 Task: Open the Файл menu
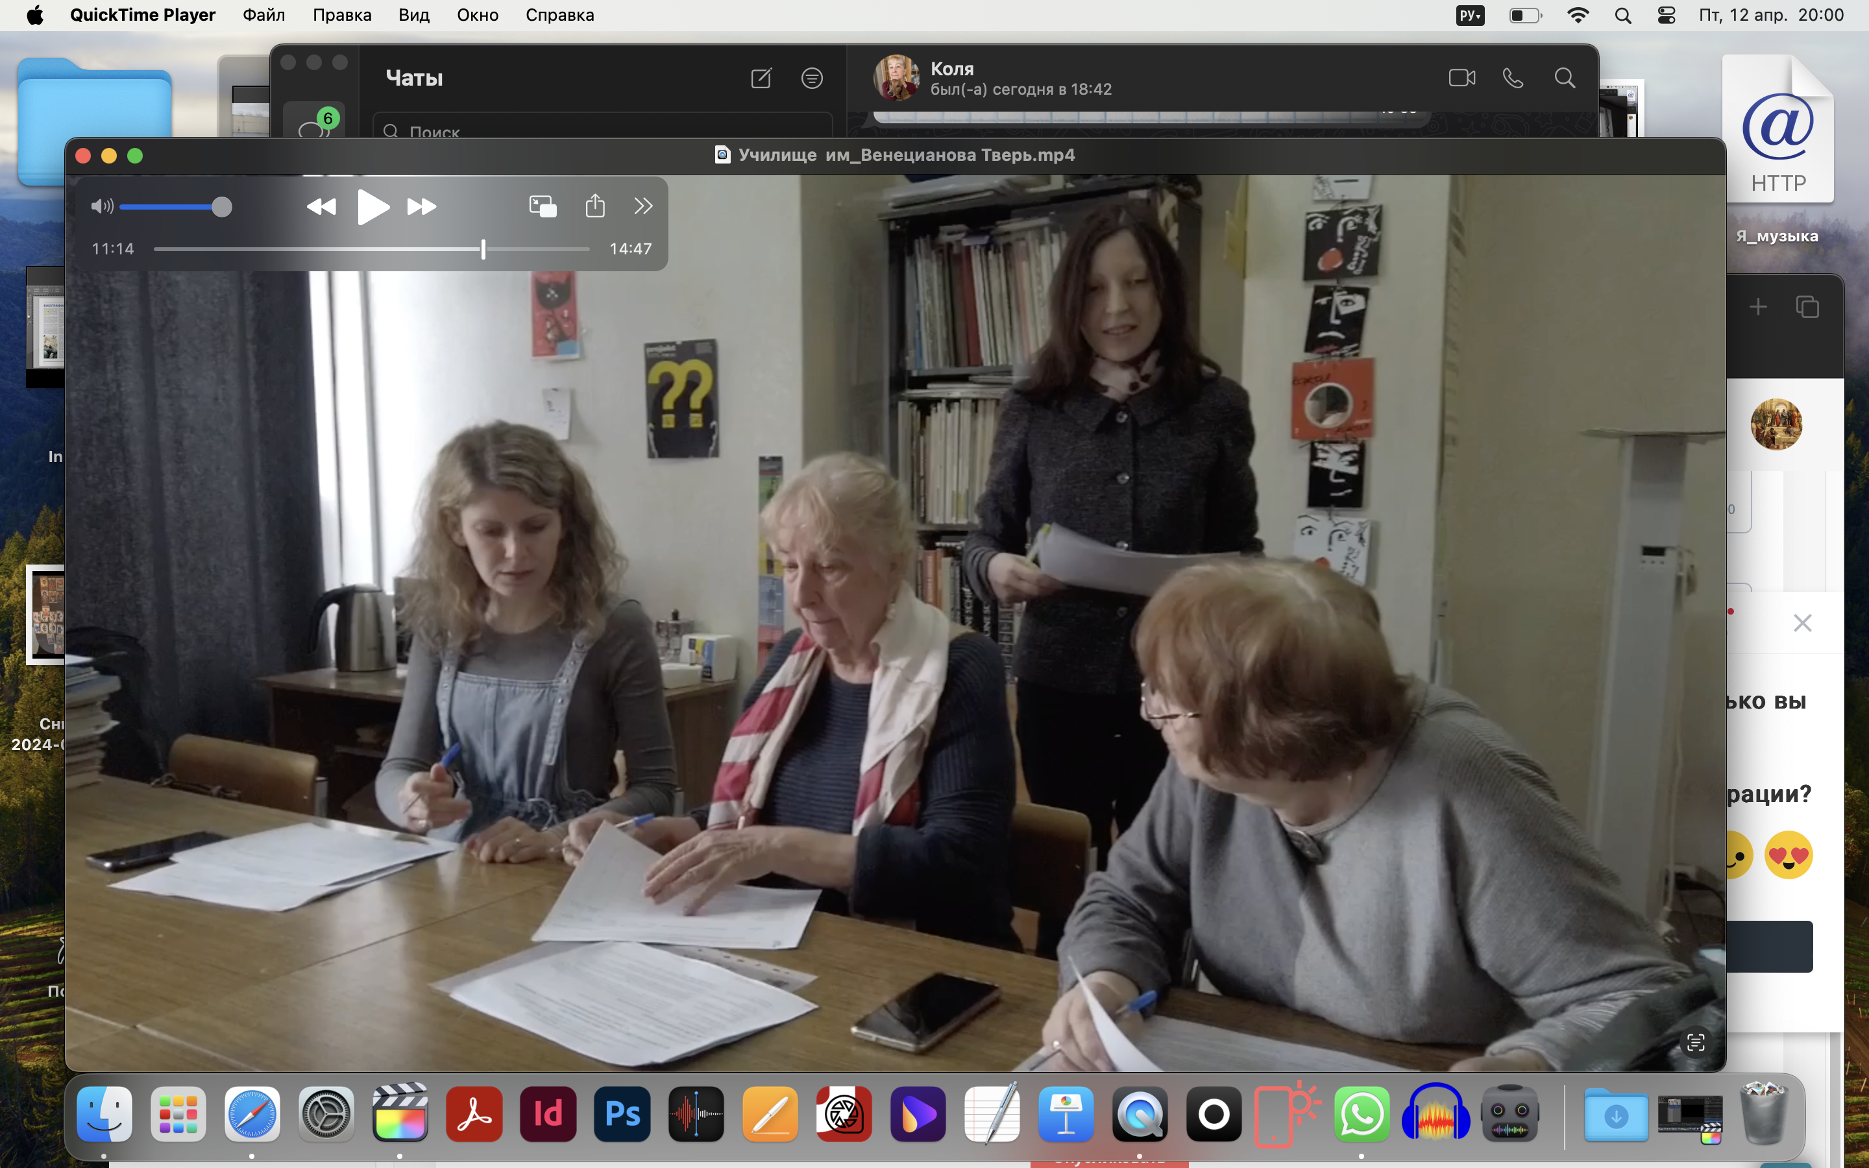(263, 16)
